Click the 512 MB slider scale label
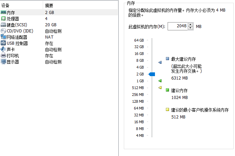 pyautogui.click(x=138, y=88)
